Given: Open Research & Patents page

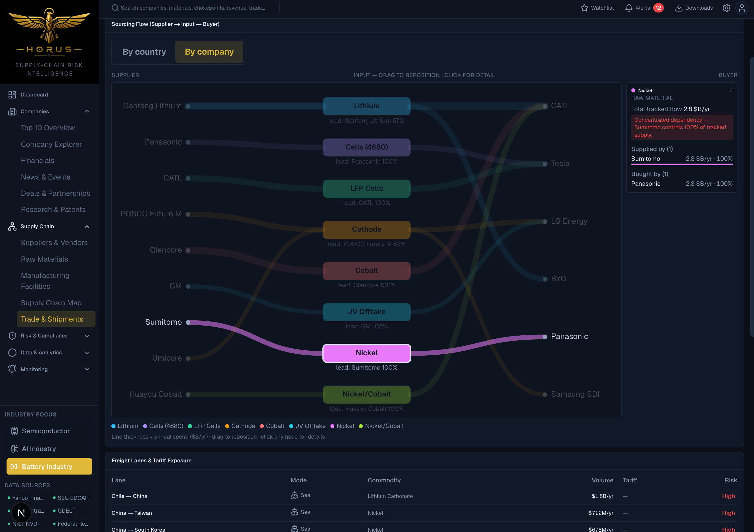Looking at the screenshot, I should [x=53, y=209].
